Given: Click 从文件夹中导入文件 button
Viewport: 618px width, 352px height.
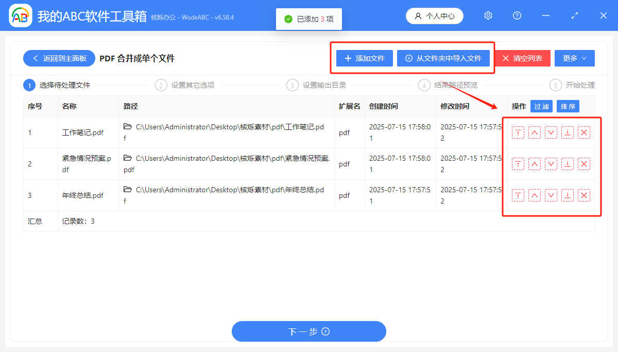Looking at the screenshot, I should [x=444, y=58].
